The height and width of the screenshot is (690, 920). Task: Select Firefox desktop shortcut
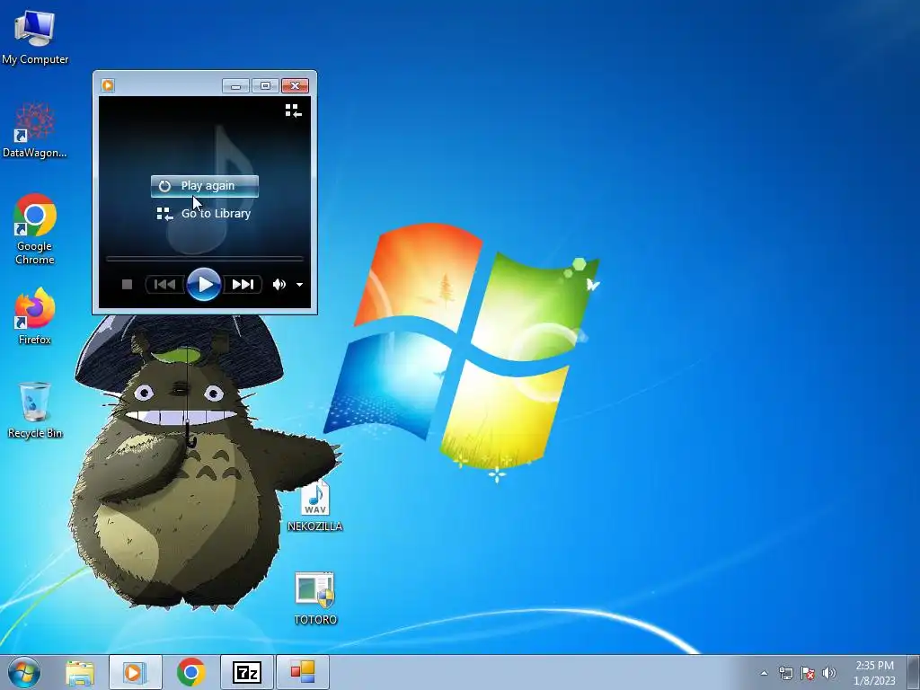(x=35, y=315)
